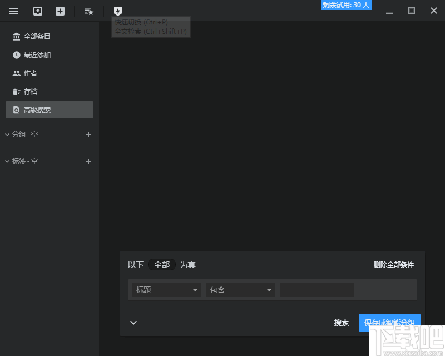445x356 pixels.
Task: Click 保存成智能分组 button
Action: coord(389,323)
